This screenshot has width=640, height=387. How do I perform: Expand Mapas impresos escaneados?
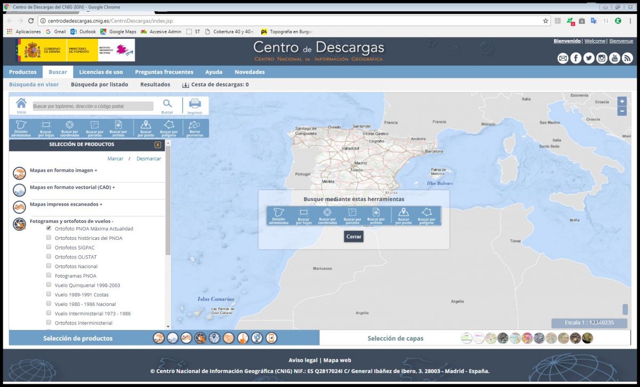[66, 204]
